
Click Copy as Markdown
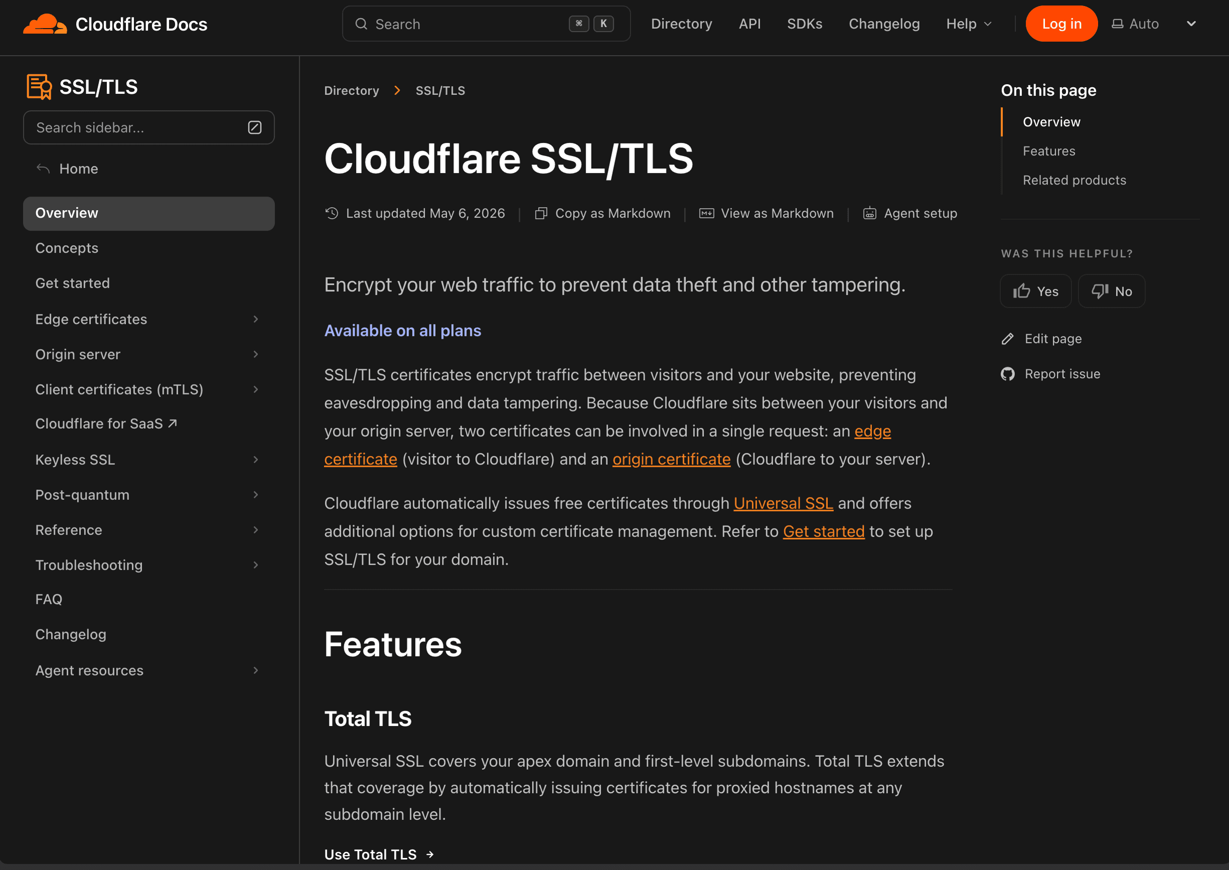click(x=603, y=213)
